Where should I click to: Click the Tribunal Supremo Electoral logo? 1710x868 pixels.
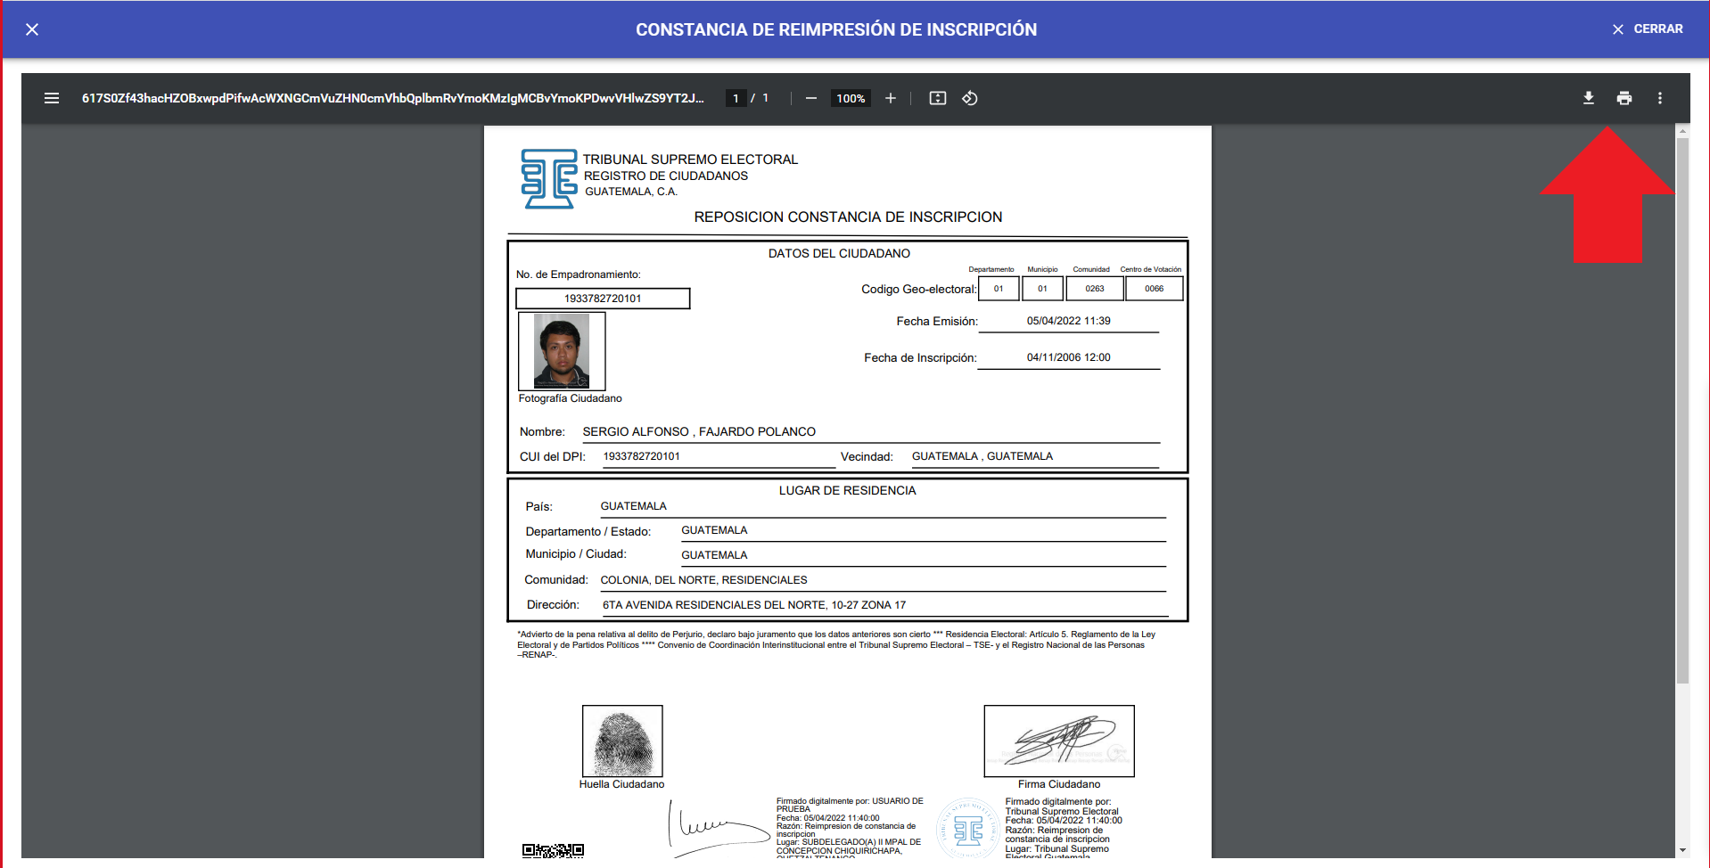click(549, 178)
